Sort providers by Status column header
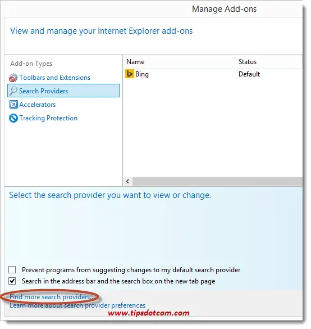Screen dimensions: 311x329 tap(269, 62)
